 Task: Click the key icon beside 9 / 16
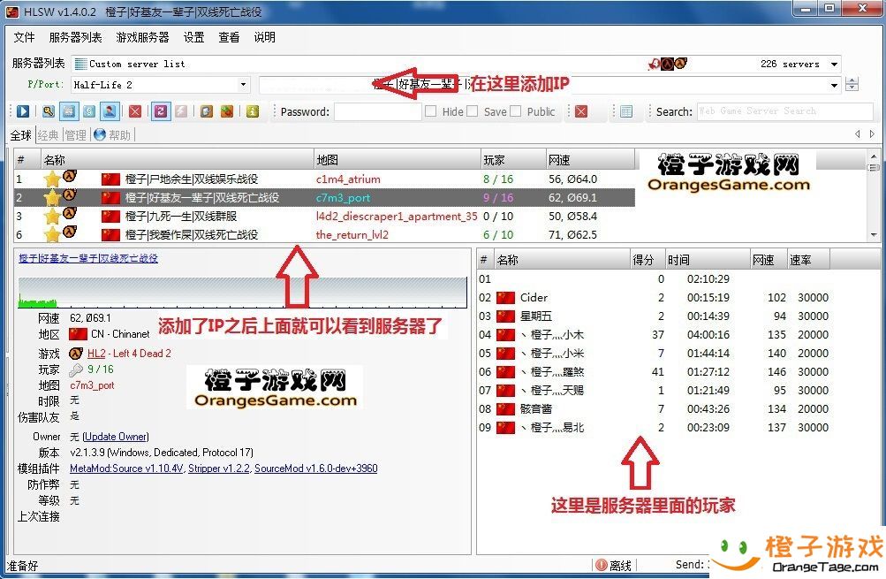point(76,369)
